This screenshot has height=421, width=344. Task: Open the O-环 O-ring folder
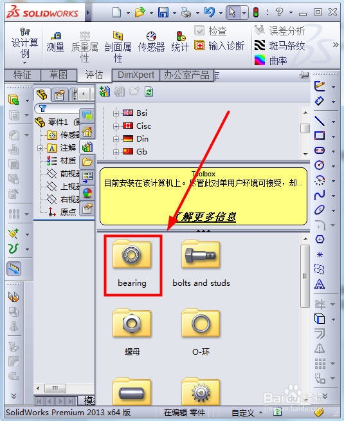(201, 332)
